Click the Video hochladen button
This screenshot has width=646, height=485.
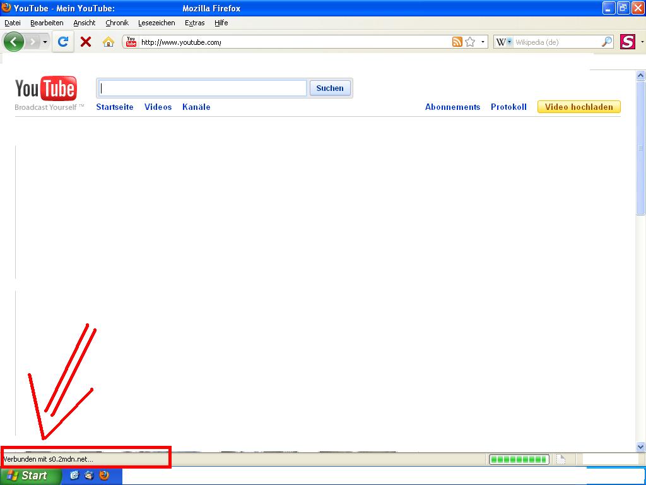pos(579,107)
